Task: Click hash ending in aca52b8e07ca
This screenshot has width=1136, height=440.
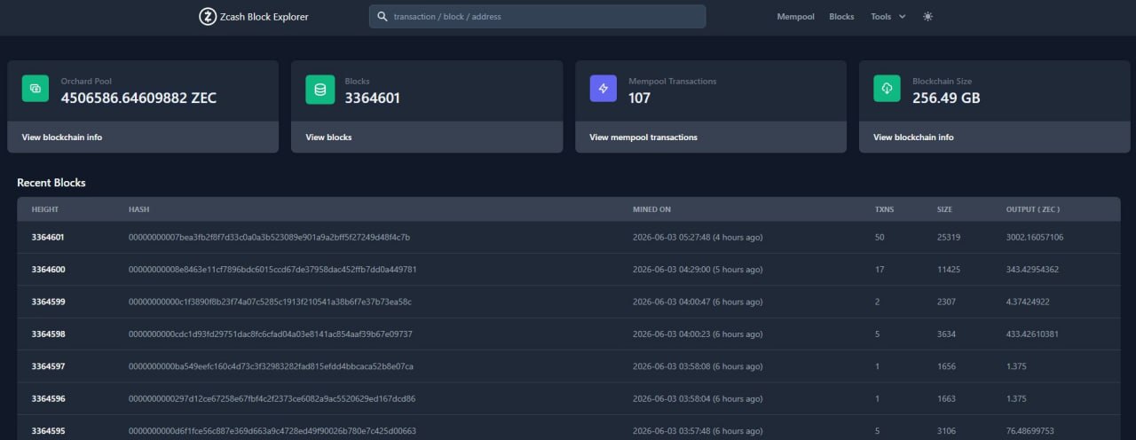Action: pos(271,366)
